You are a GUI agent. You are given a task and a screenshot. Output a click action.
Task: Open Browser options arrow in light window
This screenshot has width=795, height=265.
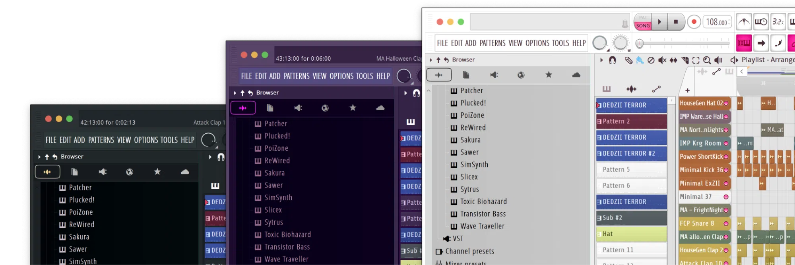tap(430, 60)
